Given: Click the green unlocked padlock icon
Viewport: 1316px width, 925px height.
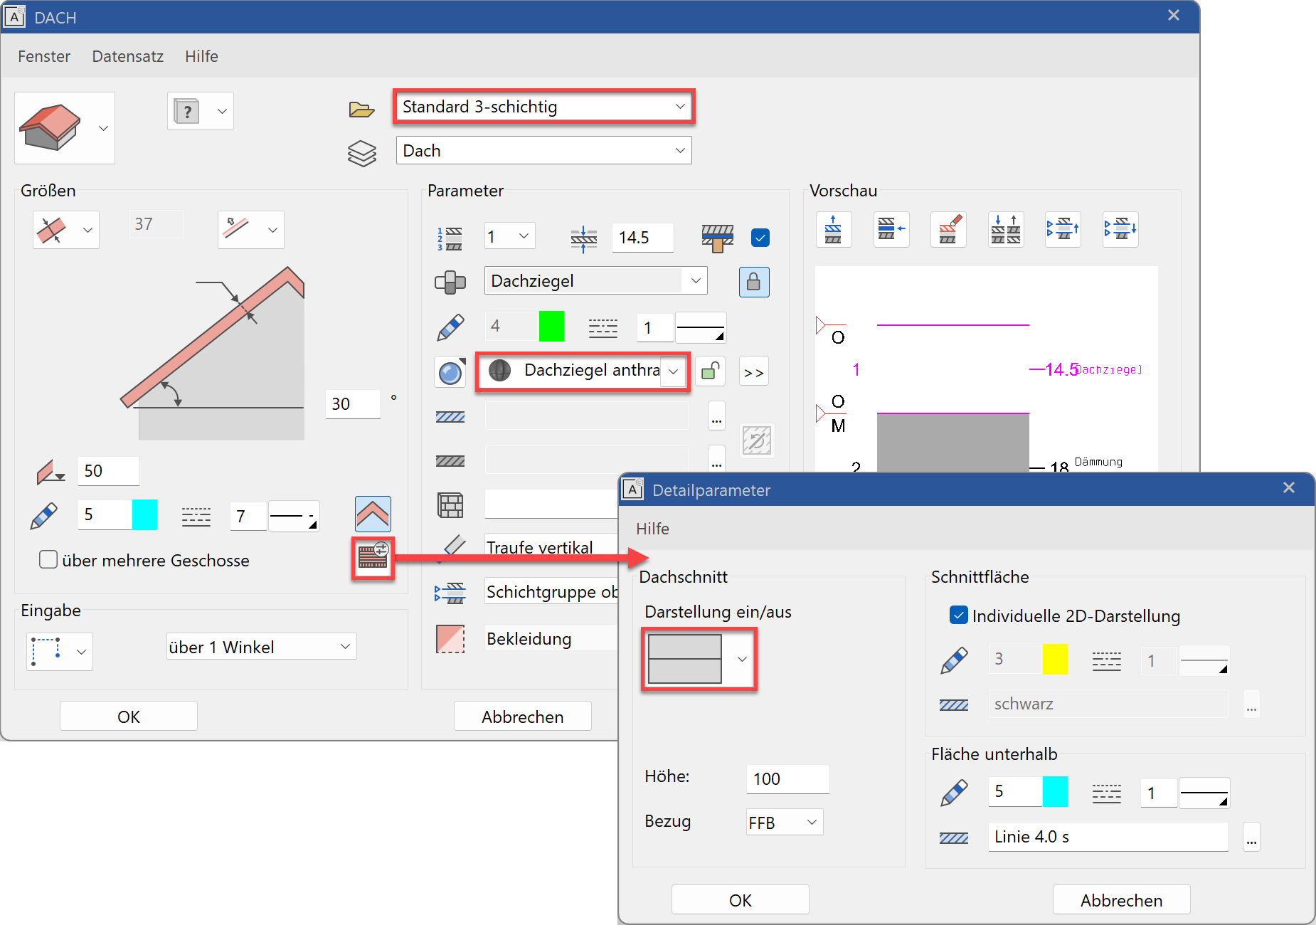Looking at the screenshot, I should [x=709, y=371].
